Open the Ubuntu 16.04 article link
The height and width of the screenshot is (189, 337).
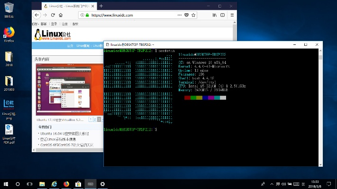click(63, 133)
